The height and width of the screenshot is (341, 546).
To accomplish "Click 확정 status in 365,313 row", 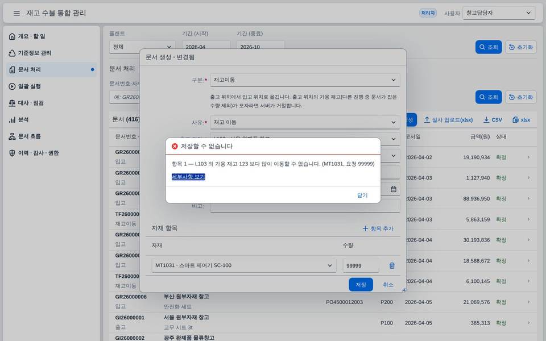I will (501, 323).
